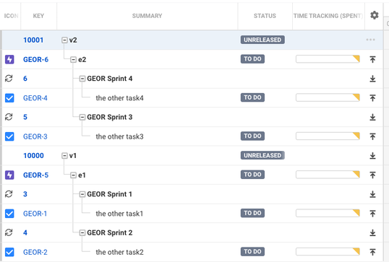389x262 pixels.
Task: Click upload arrow icon on GEOR-2 row
Action: coord(372,252)
